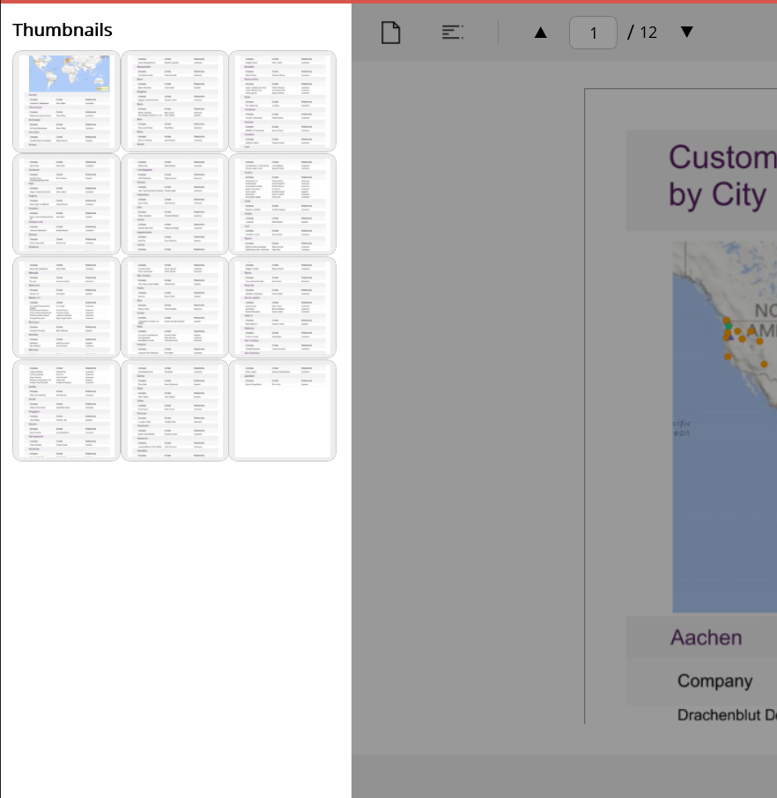Select the page 3 thumbnail
Viewport: 777px width, 798px height.
(283, 101)
